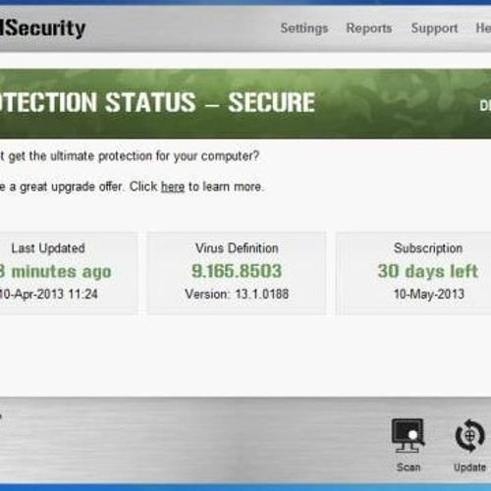Image resolution: width=491 pixels, height=491 pixels.
Task: Start a scan with the monitor icon
Action: (408, 436)
